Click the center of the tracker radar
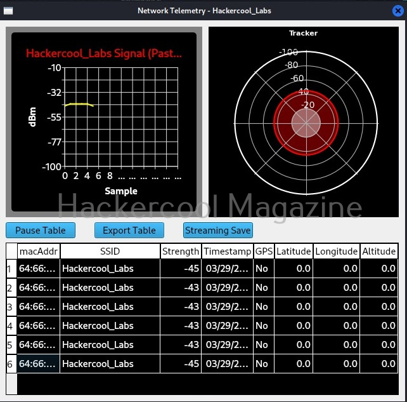Viewport: 407px width, 402px height. [x=306, y=123]
